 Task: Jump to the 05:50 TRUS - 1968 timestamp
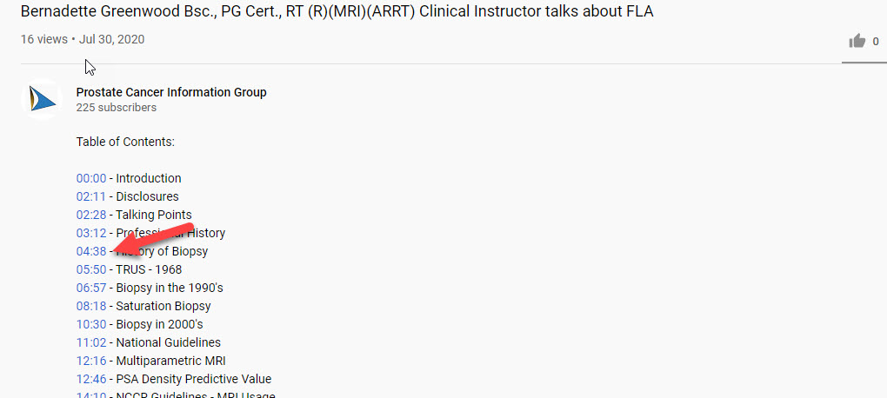tap(91, 269)
